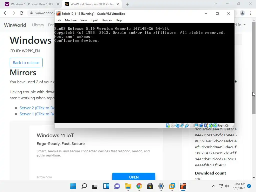Screen dimensions: 256x192
Task: Click the Download count heading
Action: pyautogui.click(x=210, y=173)
